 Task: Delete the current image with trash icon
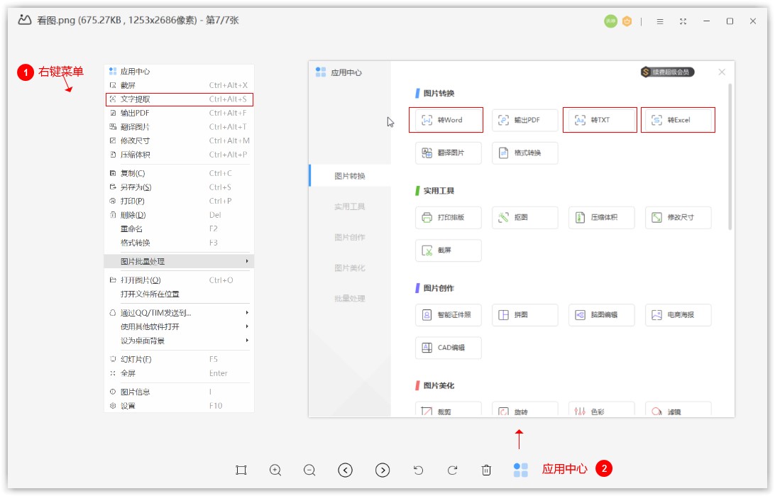point(486,470)
